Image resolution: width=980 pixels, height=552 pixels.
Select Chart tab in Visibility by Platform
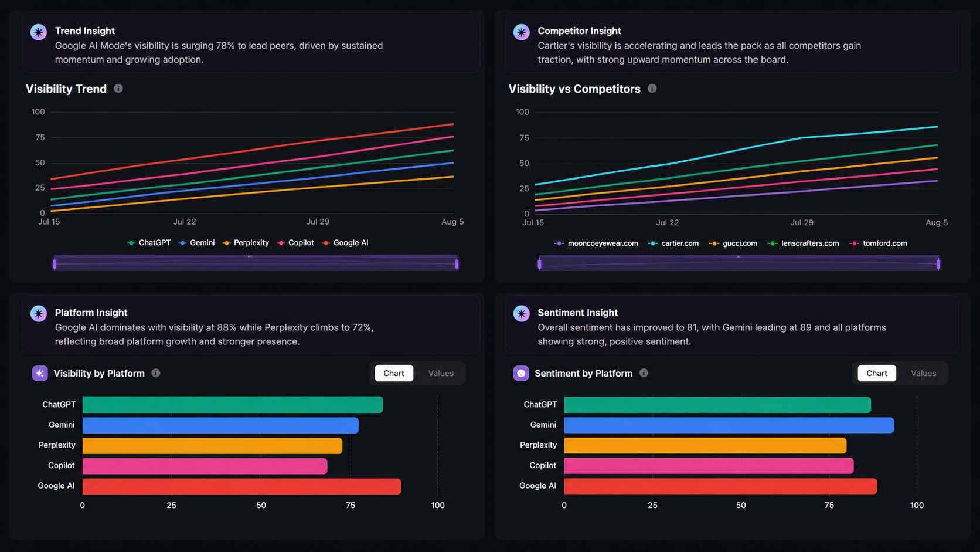tap(394, 373)
